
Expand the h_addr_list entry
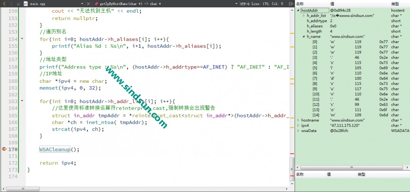tap(304, 16)
